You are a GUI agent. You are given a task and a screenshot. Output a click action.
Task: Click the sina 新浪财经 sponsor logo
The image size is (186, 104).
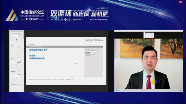pos(77,19)
